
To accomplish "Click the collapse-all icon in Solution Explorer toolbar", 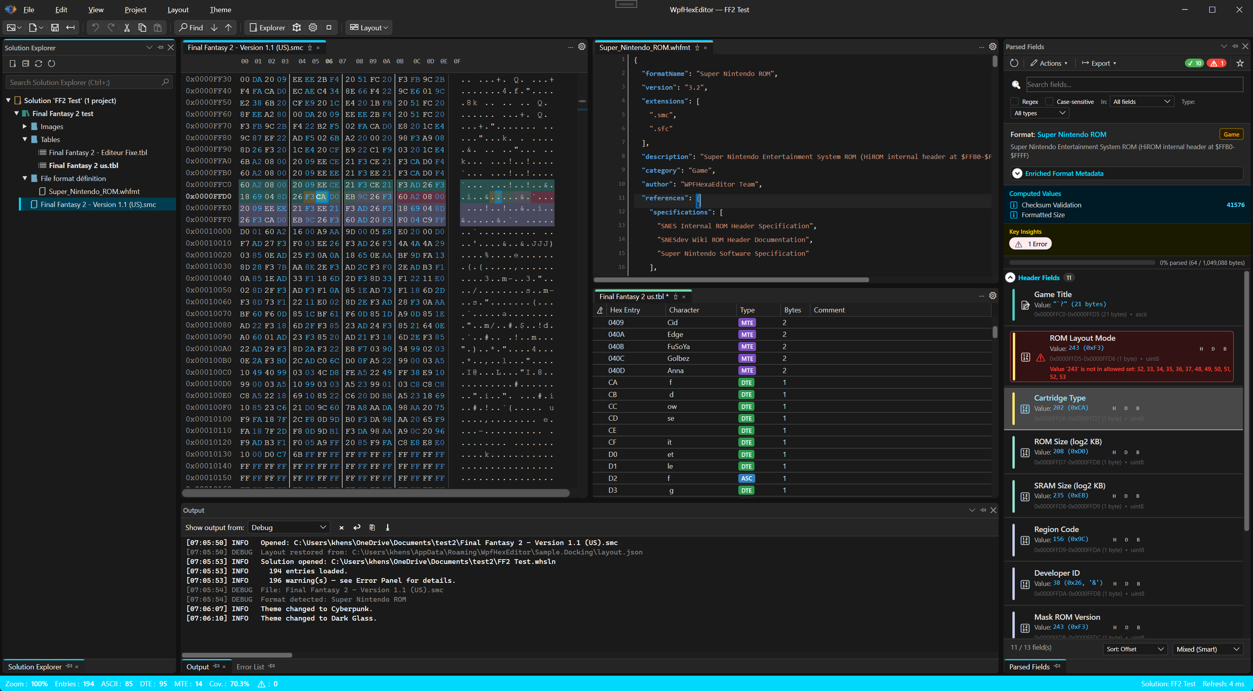I will coord(26,64).
